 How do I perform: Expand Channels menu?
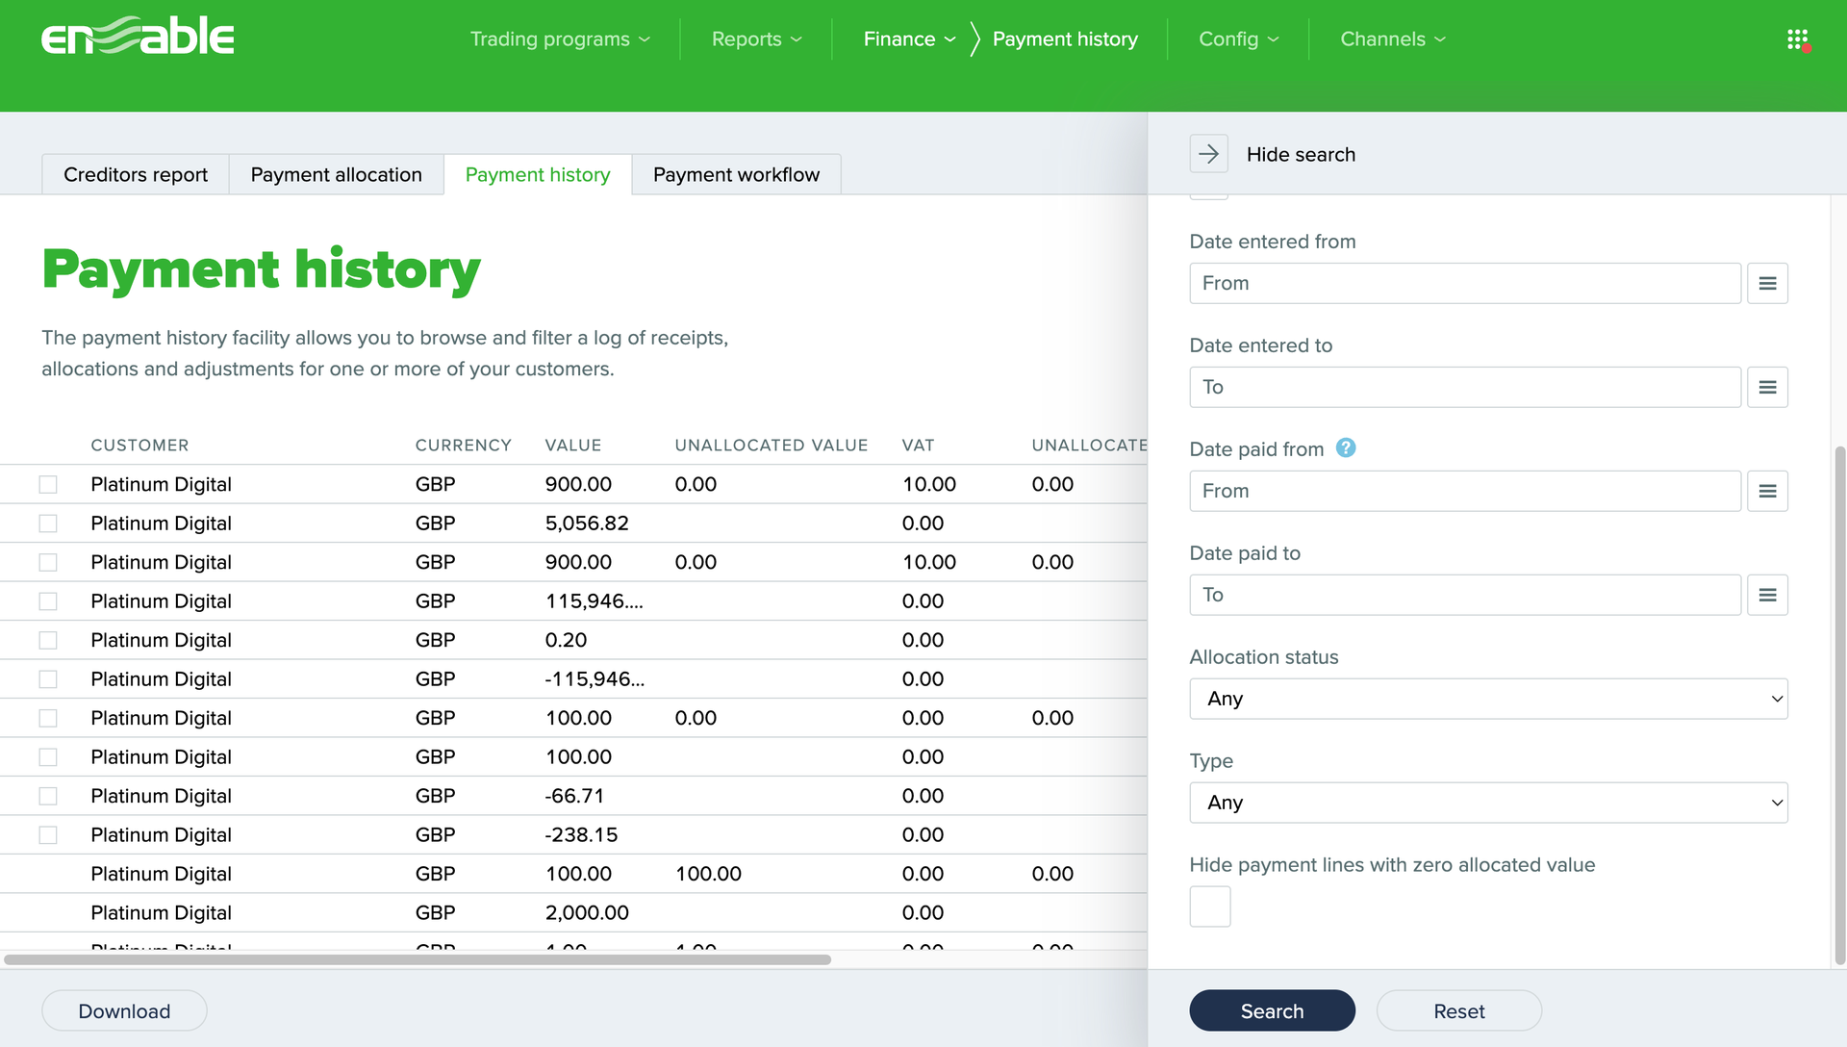[x=1393, y=39]
